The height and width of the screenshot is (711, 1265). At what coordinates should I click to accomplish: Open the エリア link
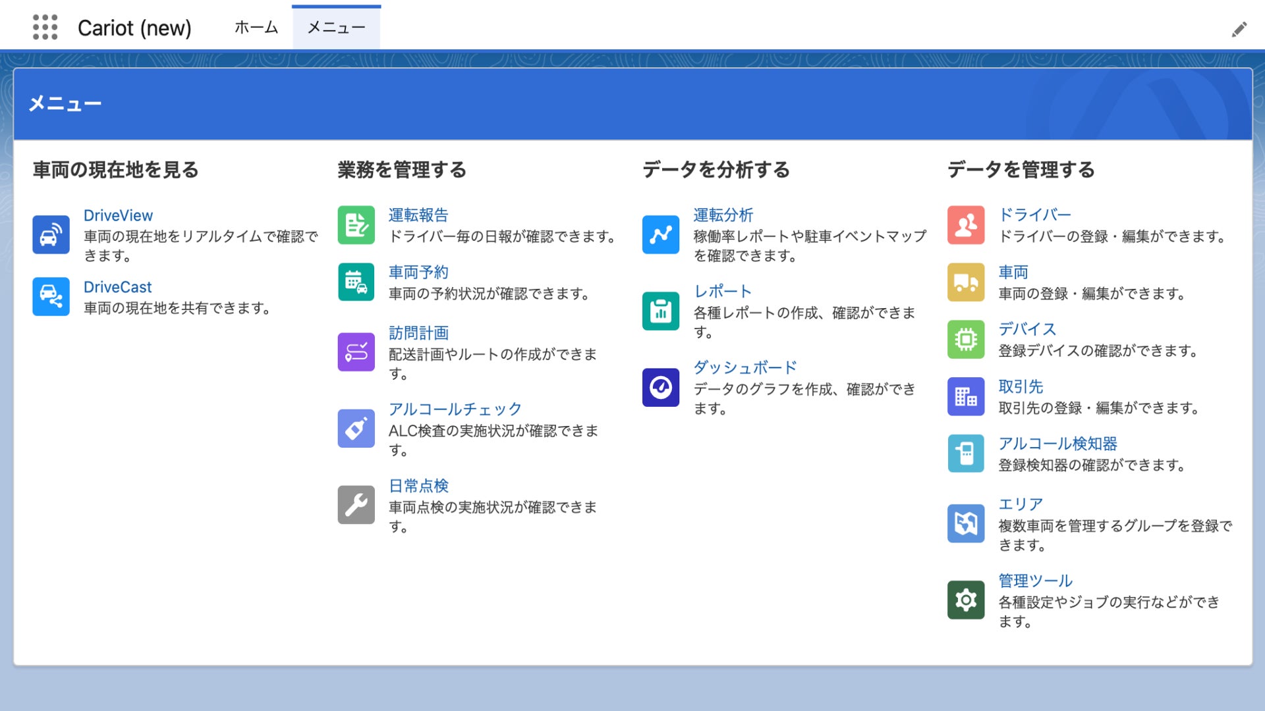(x=1021, y=504)
